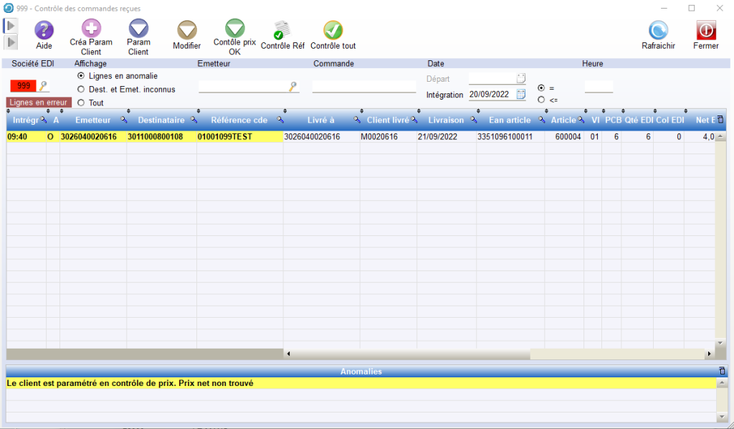
Task: Click in the Commande input field
Action: 363,87
